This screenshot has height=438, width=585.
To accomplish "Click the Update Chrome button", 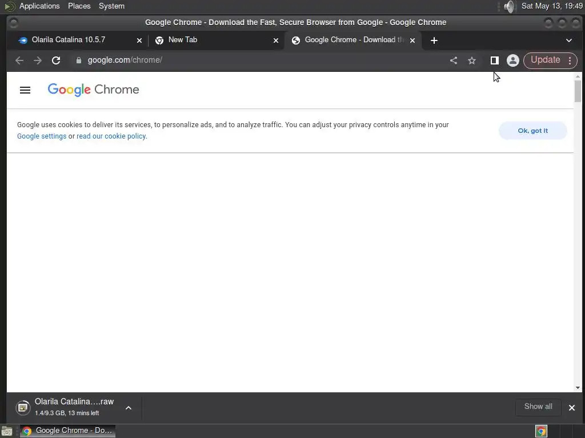I will [x=545, y=60].
